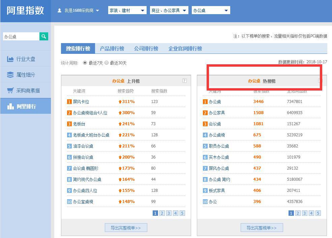Open the 采购商素描 panel
This screenshot has width=332, height=238.
pos(26,90)
